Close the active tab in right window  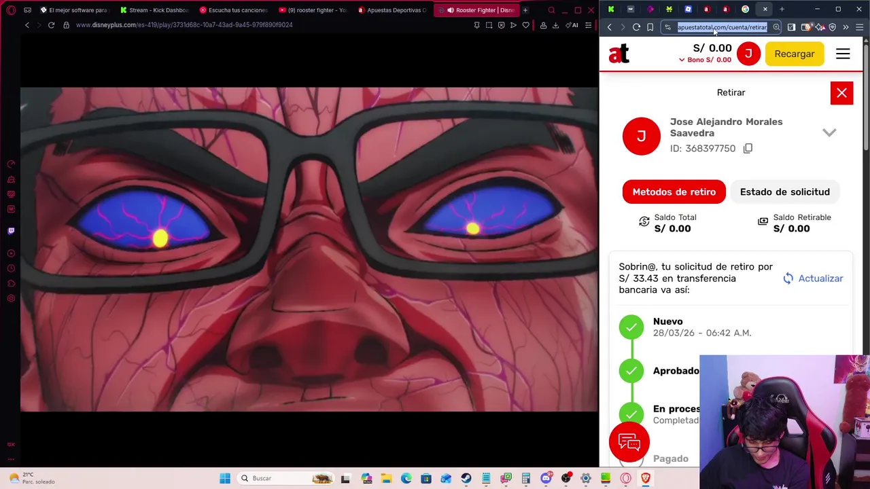[765, 10]
